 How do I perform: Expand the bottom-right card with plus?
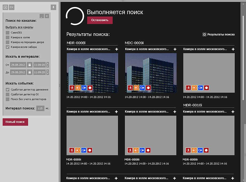tap(233, 178)
